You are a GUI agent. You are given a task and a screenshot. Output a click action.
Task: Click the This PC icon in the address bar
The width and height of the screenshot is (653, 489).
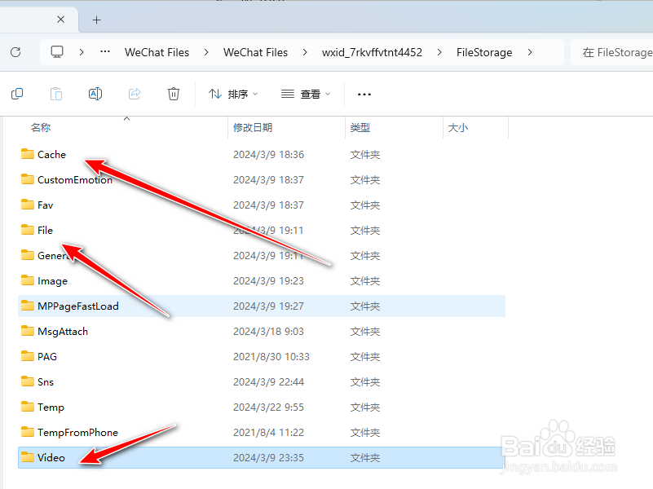click(56, 52)
